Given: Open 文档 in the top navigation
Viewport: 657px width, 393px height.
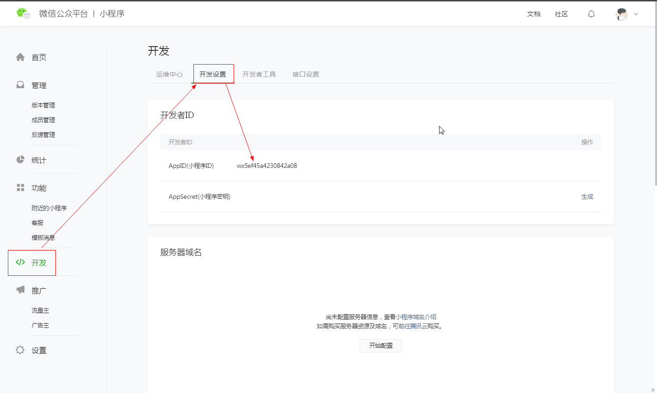Looking at the screenshot, I should click(x=534, y=14).
